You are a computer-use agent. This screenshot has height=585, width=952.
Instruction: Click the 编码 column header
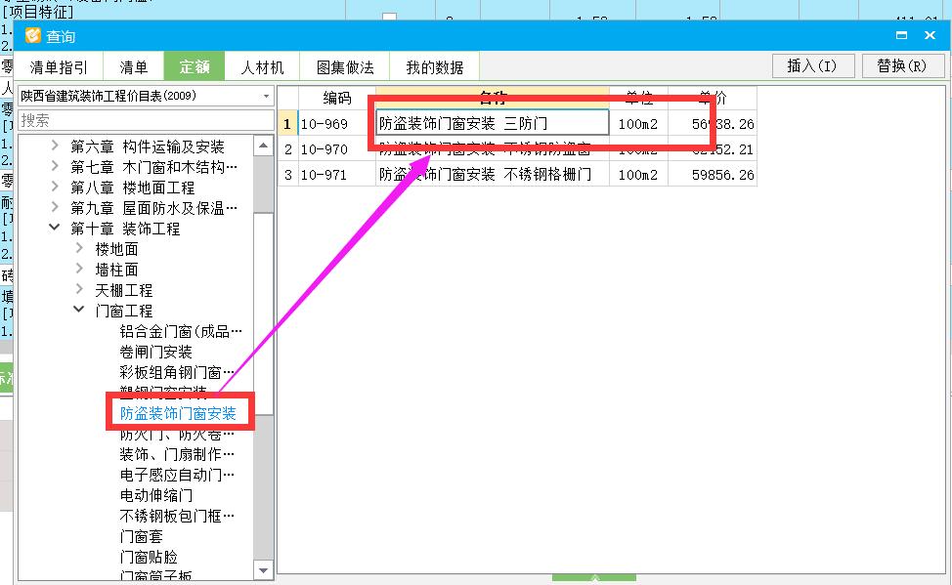(337, 98)
